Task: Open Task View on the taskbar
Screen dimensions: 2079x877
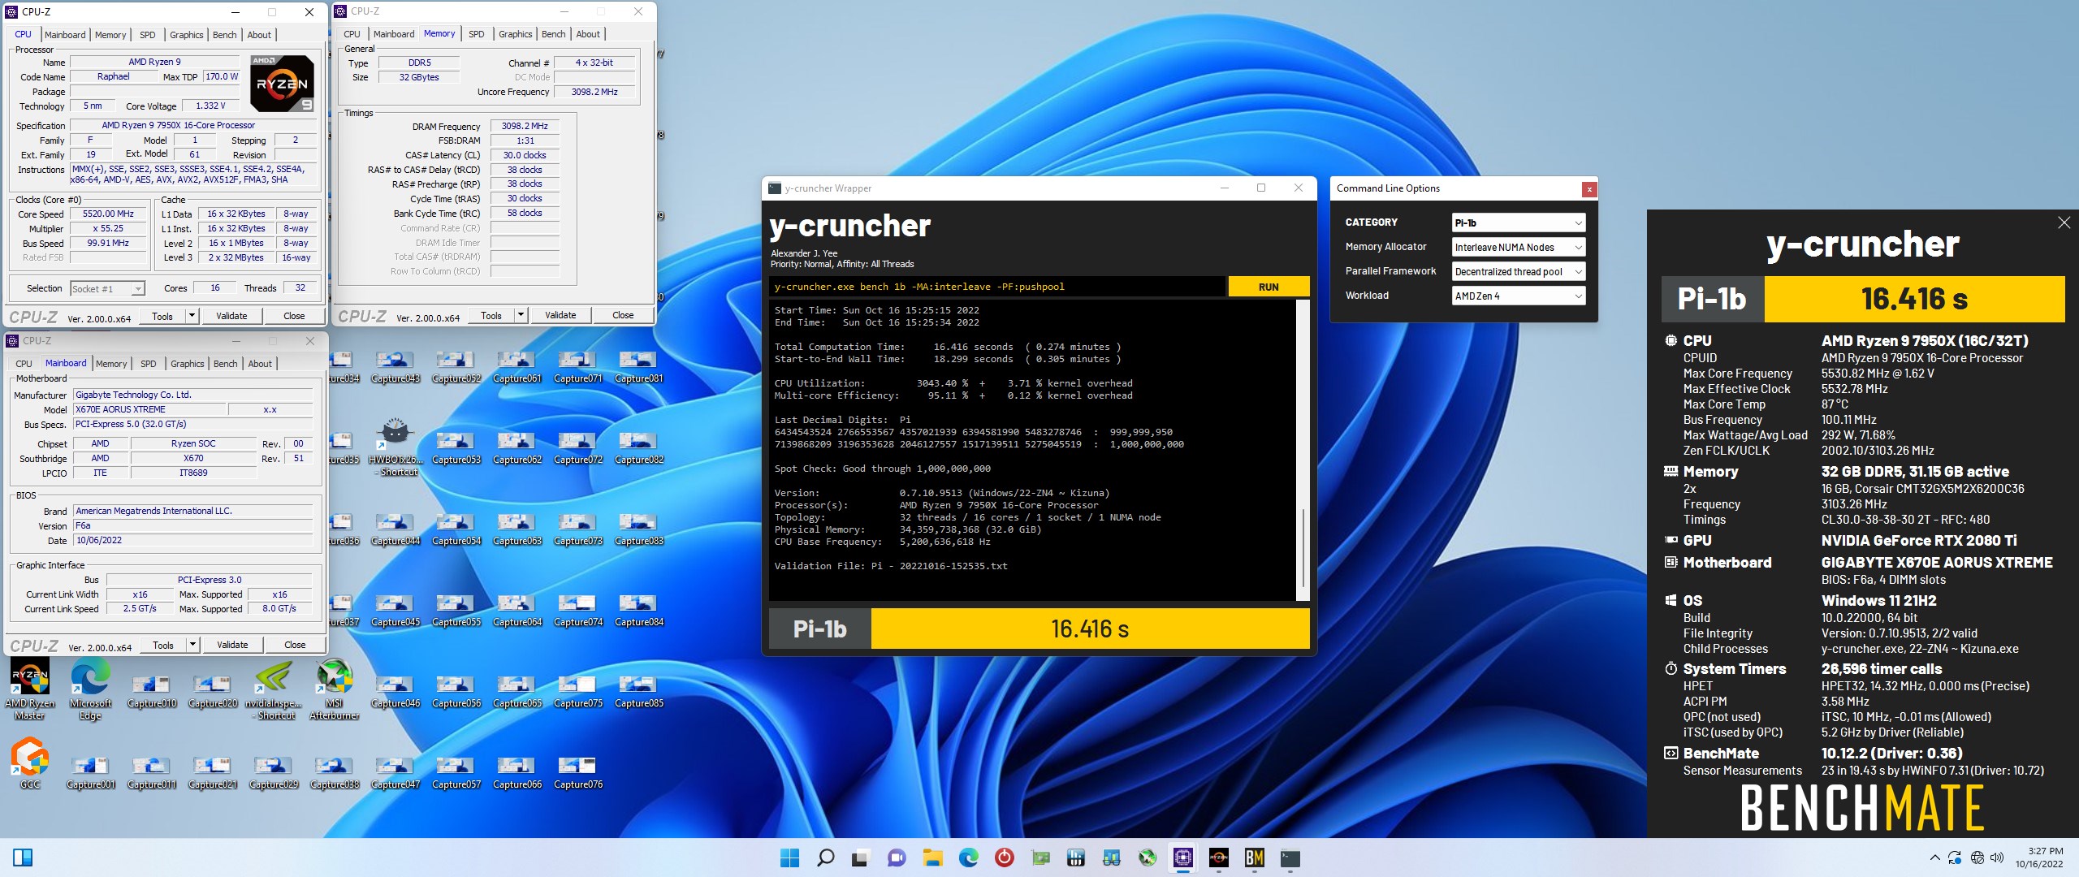Action: 861,858
